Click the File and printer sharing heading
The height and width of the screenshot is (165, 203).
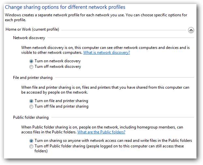tap(33, 78)
